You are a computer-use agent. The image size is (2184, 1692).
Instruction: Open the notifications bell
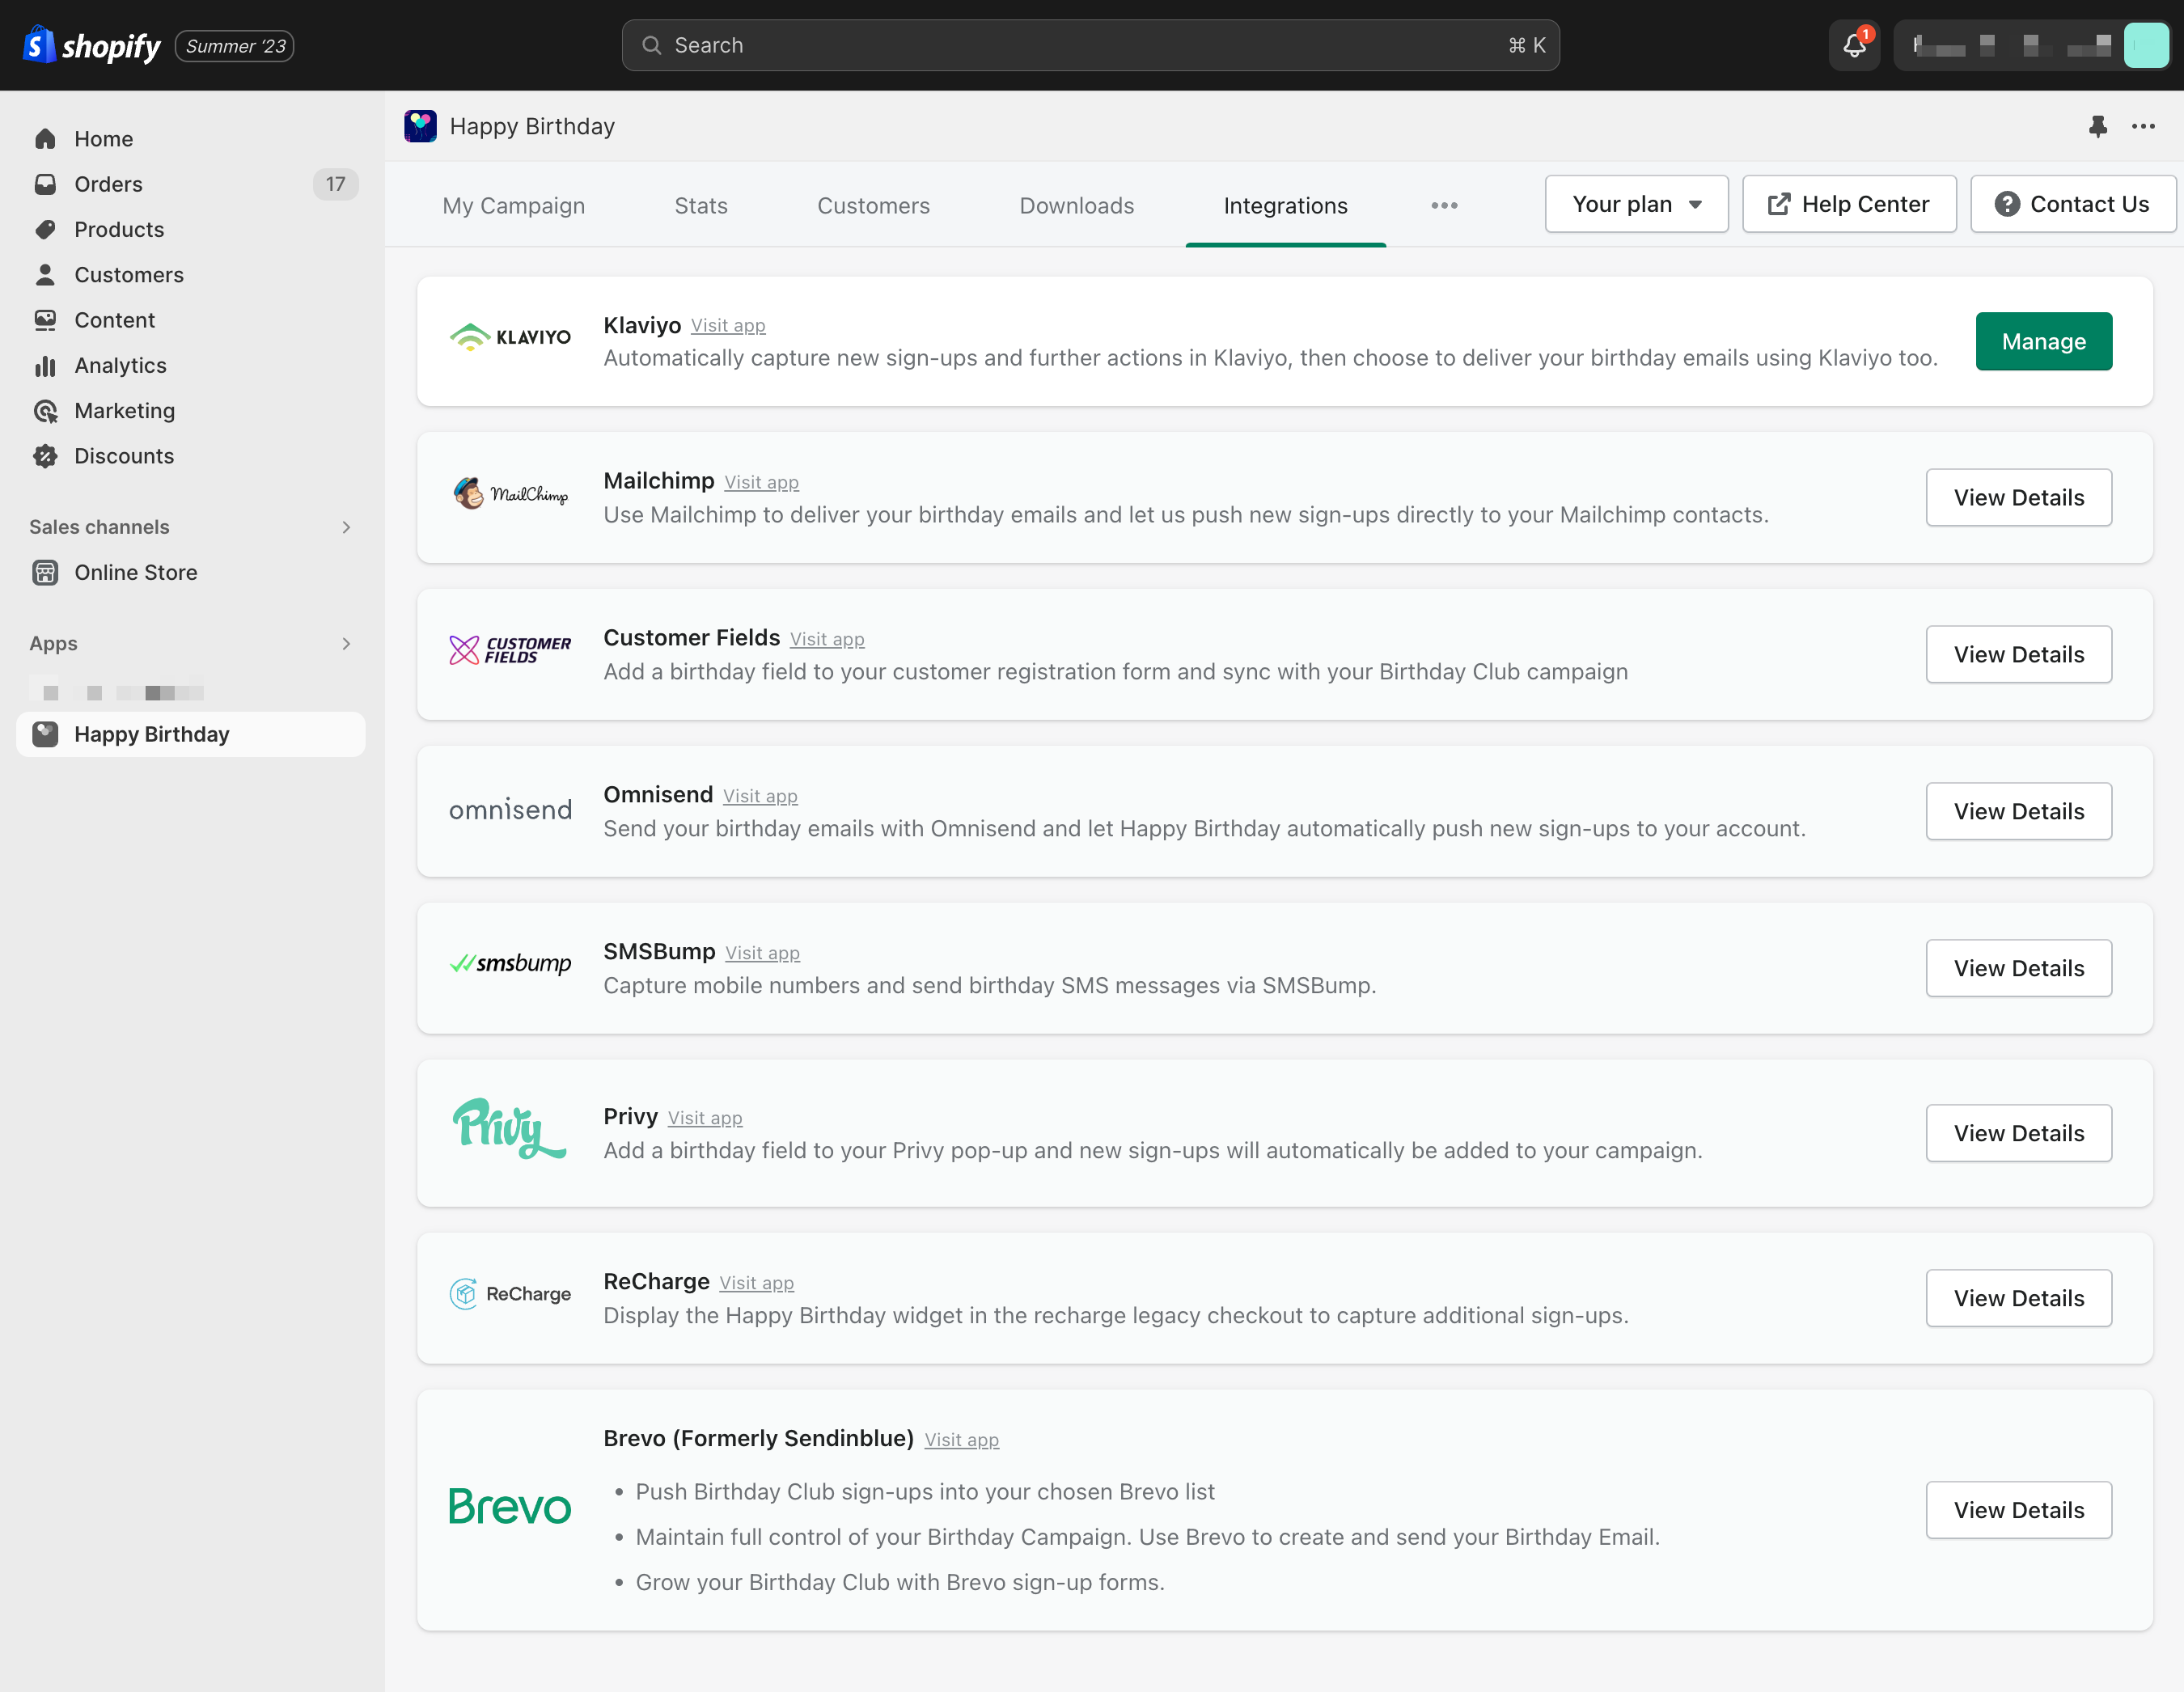pyautogui.click(x=1854, y=45)
